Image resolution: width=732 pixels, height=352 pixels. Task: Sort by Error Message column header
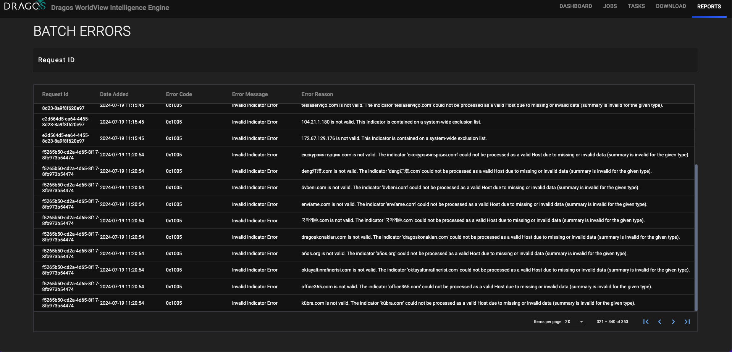(x=250, y=94)
